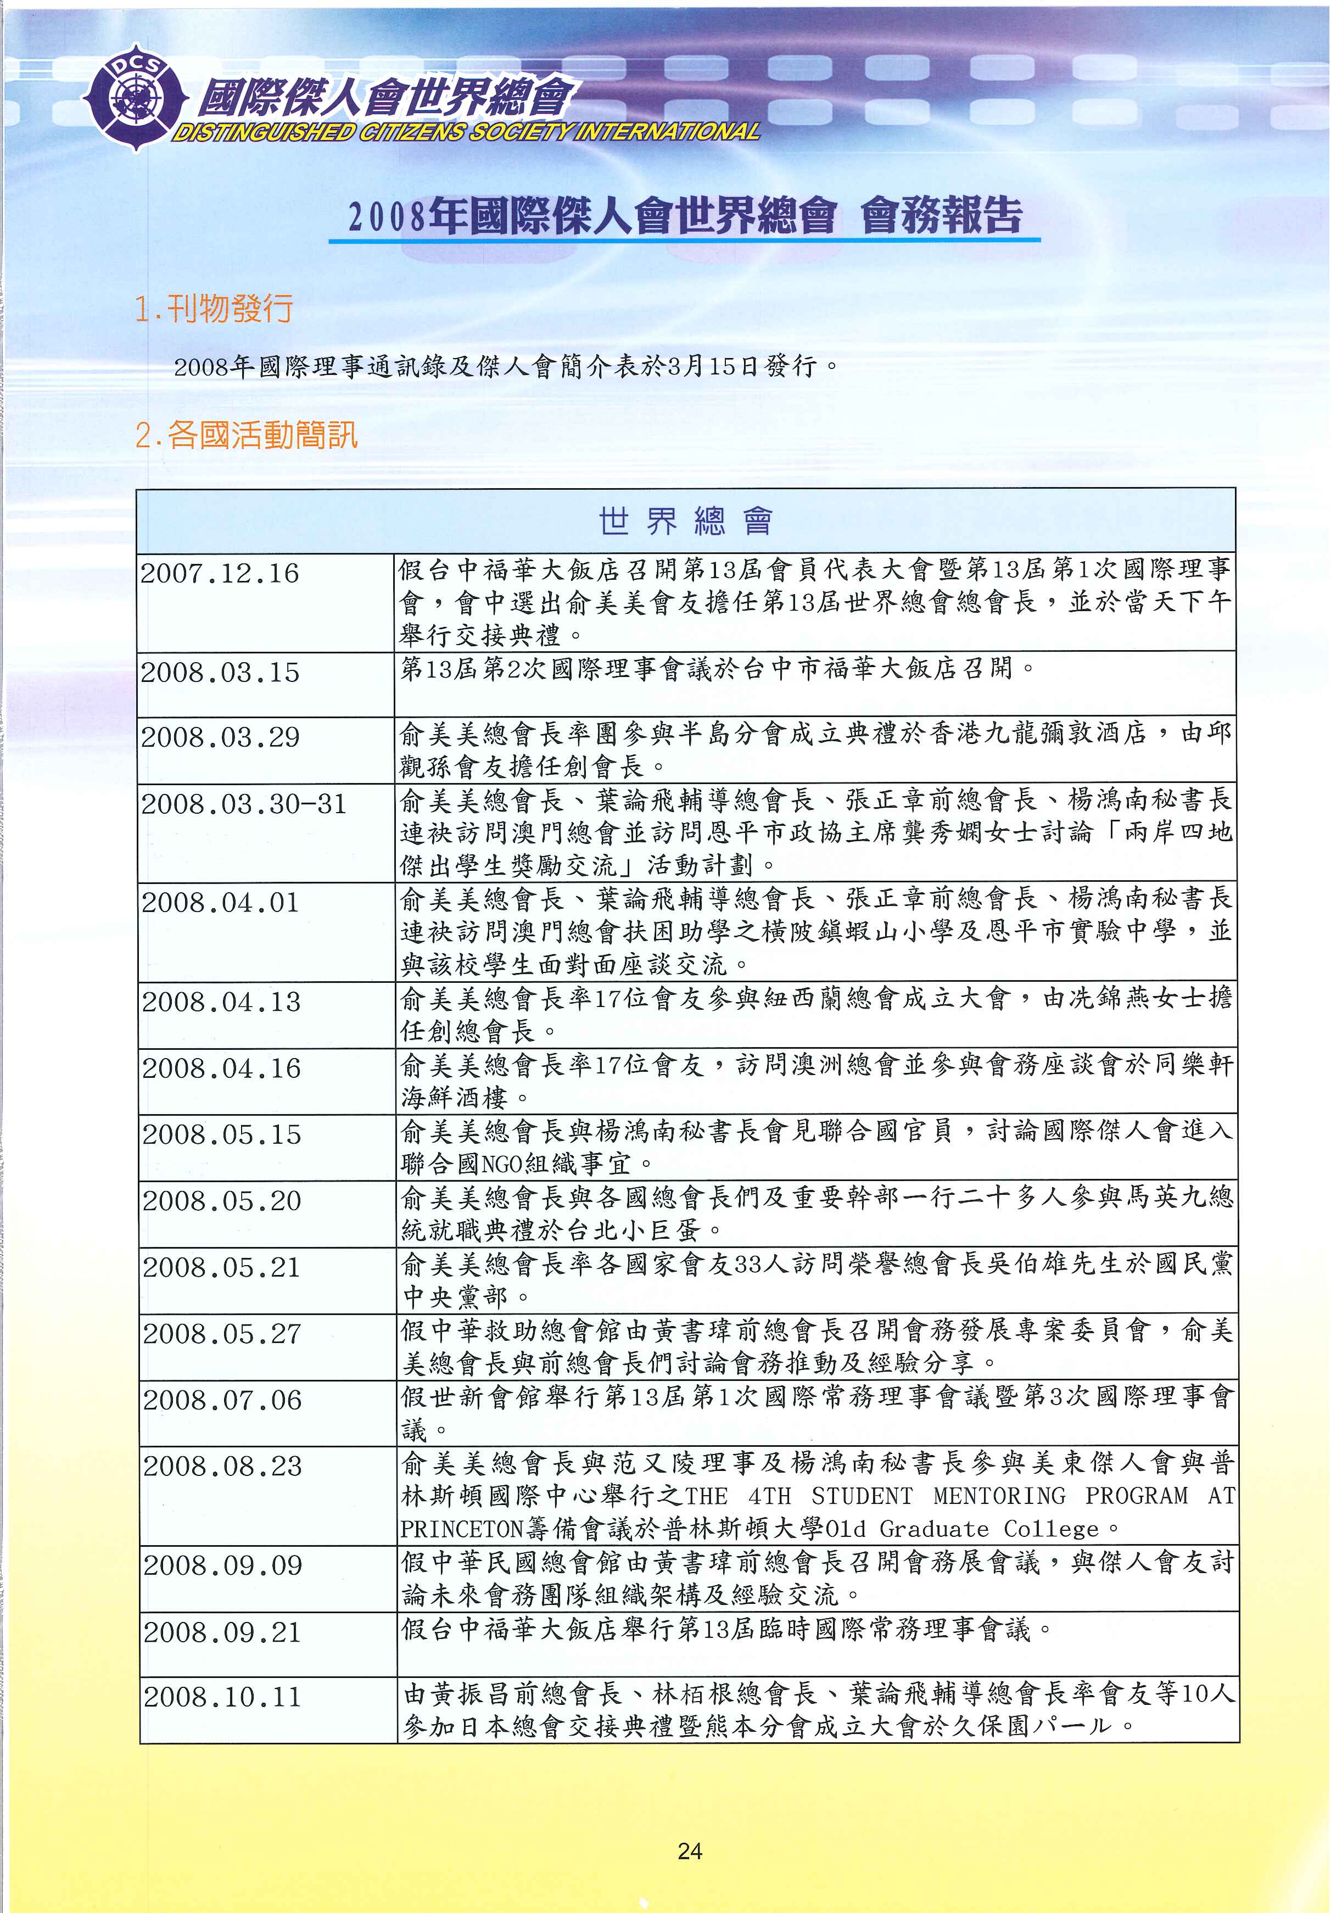Click the text DISTINGUISHED CITIZENS SOCIETY INTERNATIONAL
The height and width of the screenshot is (1913, 1331).
[x=466, y=132]
